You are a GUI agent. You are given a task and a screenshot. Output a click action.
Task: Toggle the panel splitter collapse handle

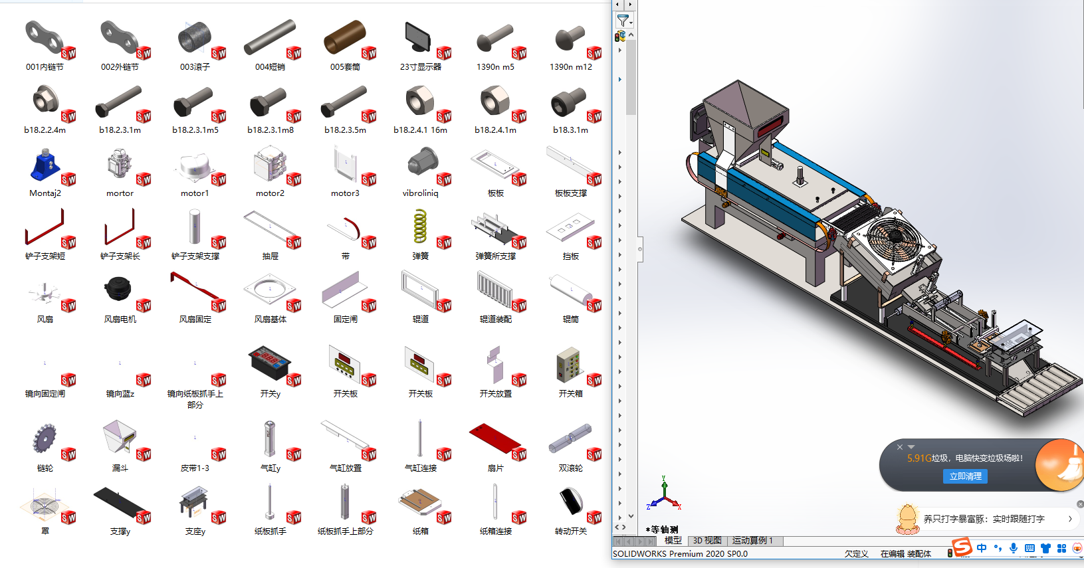pos(640,249)
